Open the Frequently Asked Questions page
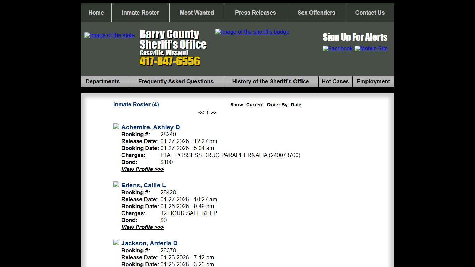 tap(176, 81)
